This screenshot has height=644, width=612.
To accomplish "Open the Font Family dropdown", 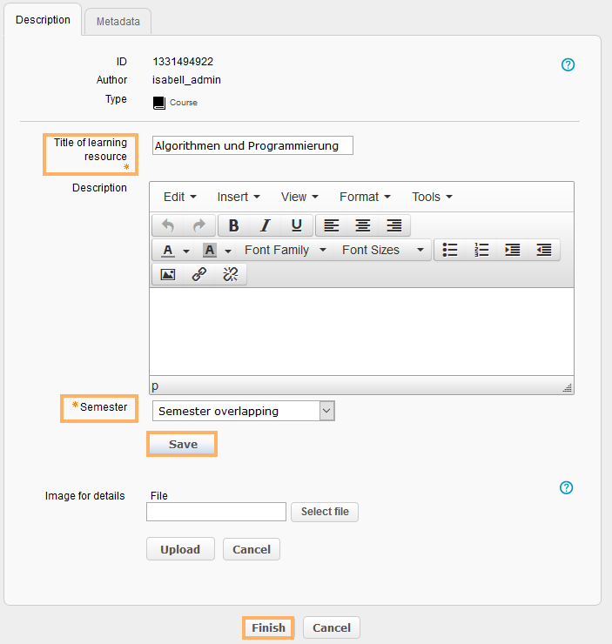I will tap(285, 250).
